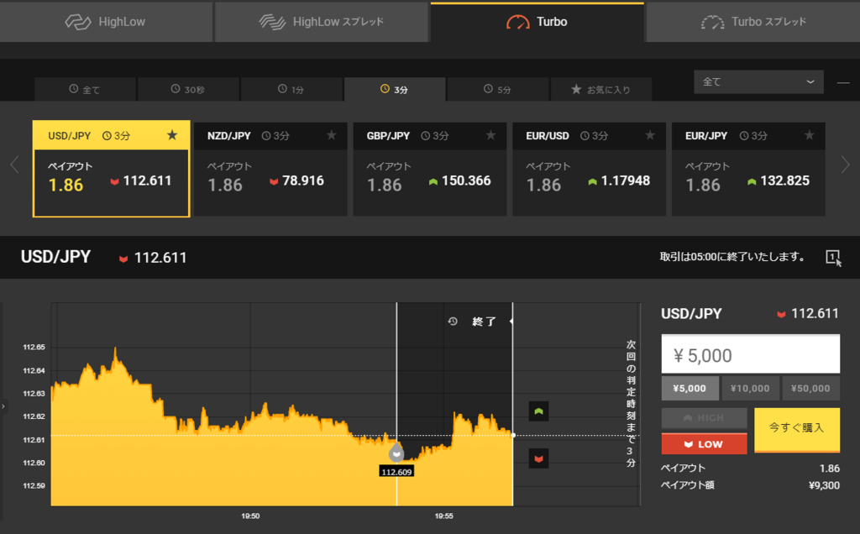Image resolution: width=860 pixels, height=534 pixels.
Task: Star the EUR/USD currency card
Action: pyautogui.click(x=650, y=135)
